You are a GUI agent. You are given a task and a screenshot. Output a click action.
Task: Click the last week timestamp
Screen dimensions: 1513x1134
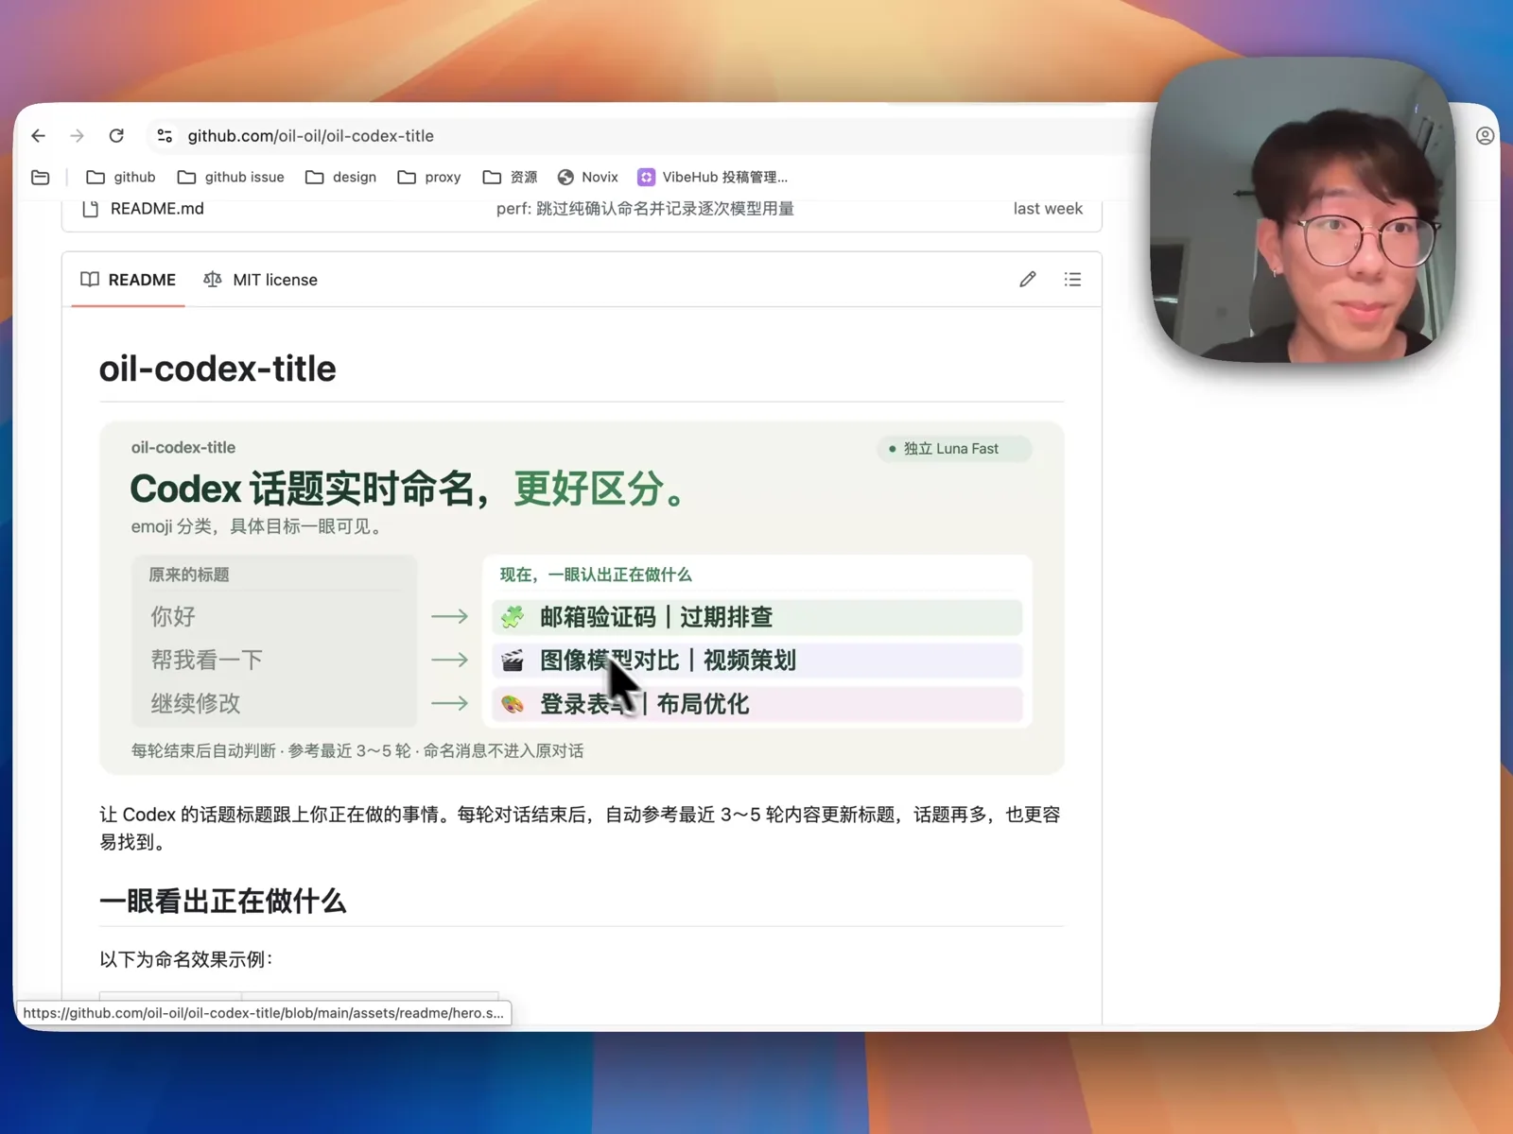[x=1048, y=209]
